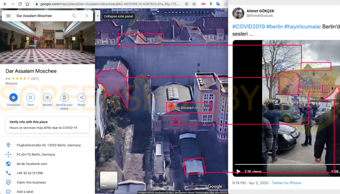Screen dimensions: 340x194
Task: Open the #hayirlicumalar hashtag
Action: 302,27
